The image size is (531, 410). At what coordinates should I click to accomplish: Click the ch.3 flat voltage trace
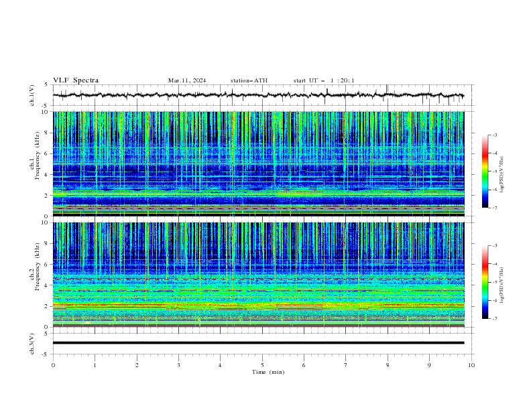[x=258, y=343]
